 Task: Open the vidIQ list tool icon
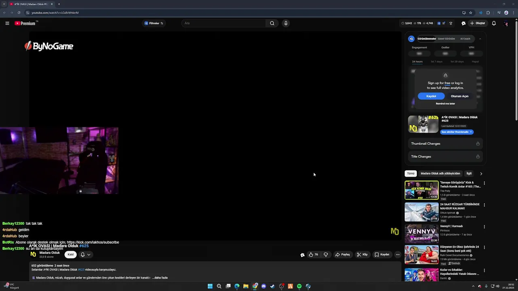click(444, 23)
